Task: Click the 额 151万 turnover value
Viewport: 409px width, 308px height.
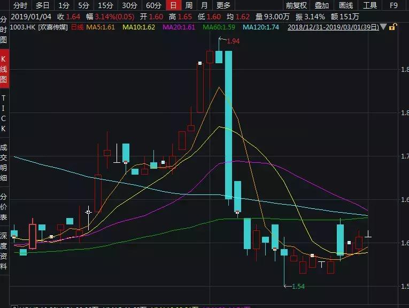Action: [x=345, y=17]
